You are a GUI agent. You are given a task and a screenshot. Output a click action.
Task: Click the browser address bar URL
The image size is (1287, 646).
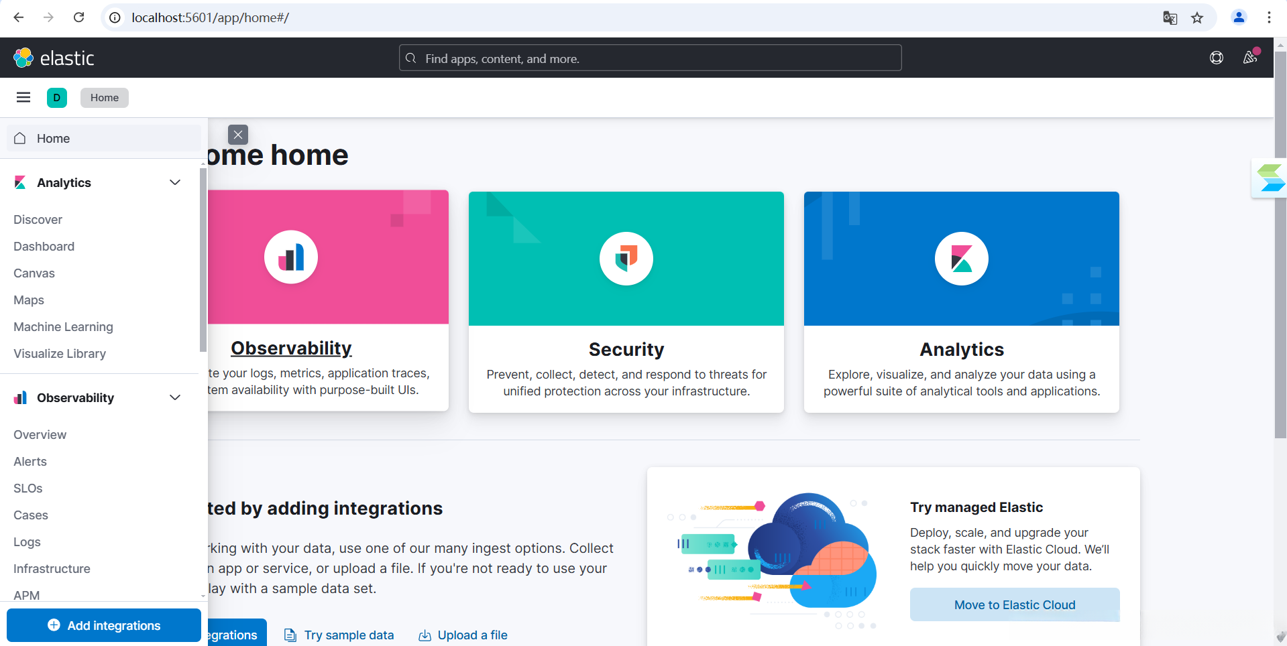coord(211,17)
